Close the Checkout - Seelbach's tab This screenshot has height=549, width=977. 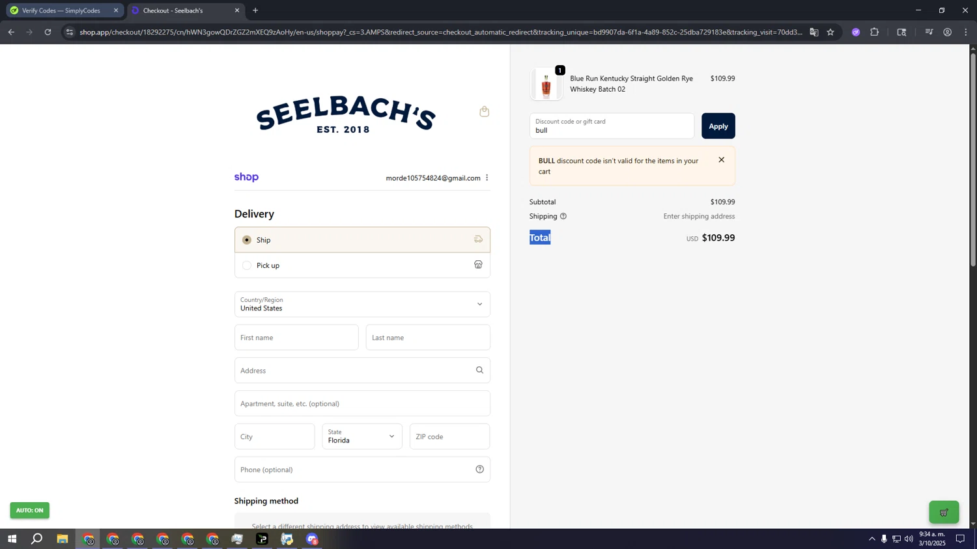[237, 10]
